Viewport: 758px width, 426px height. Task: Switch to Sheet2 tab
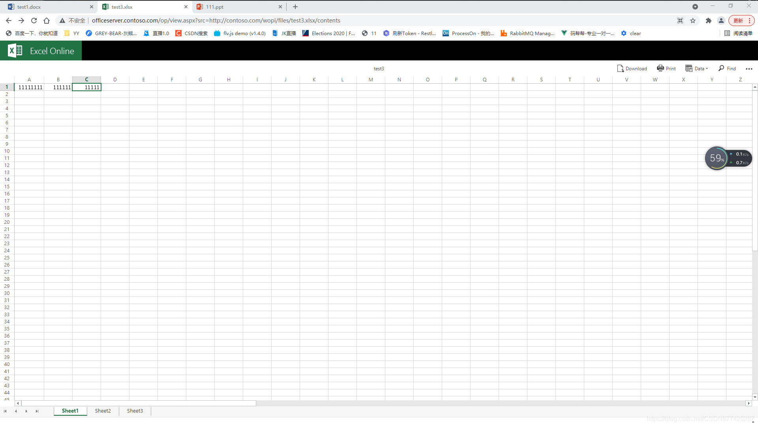tap(103, 411)
